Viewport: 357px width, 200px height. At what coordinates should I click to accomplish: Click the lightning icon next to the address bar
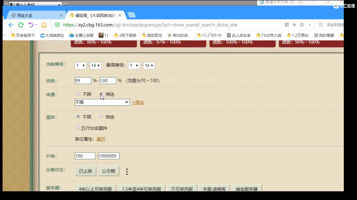tap(294, 25)
